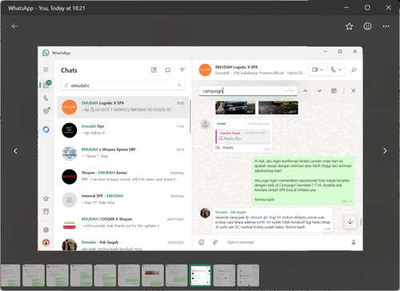Close the in-chat campaign search bar

354,91
